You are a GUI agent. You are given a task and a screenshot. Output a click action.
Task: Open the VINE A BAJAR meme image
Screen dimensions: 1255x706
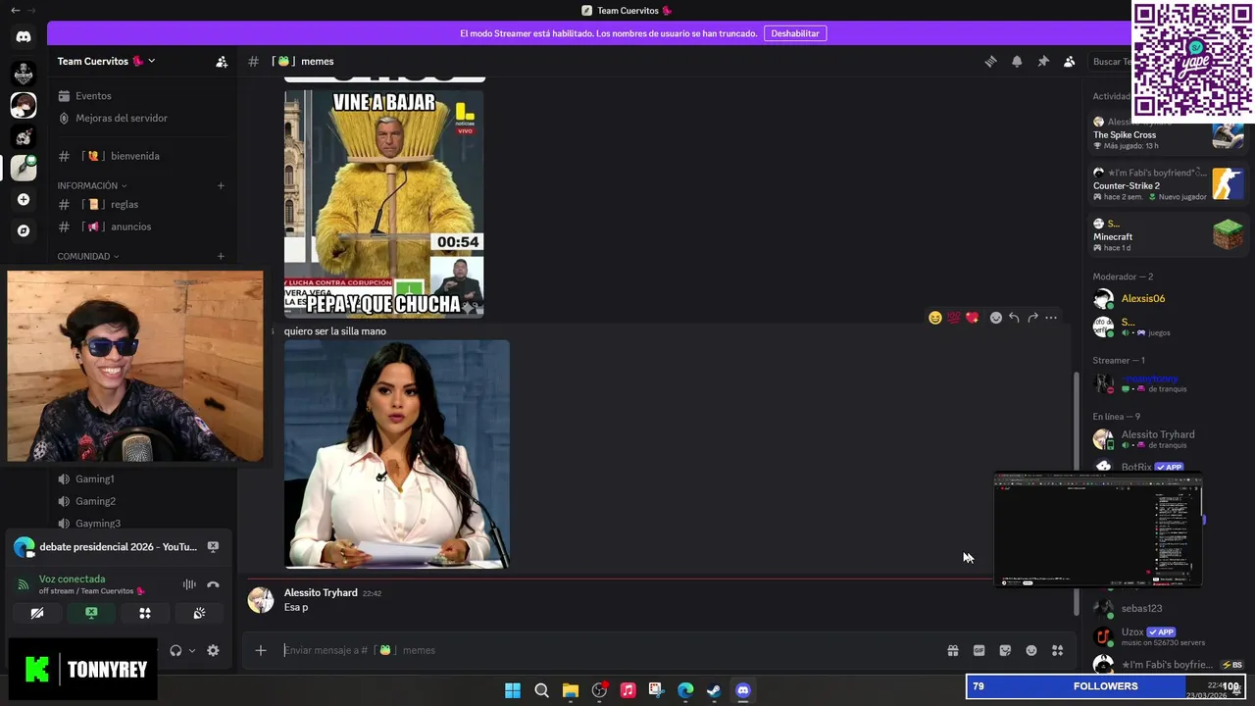coord(383,204)
